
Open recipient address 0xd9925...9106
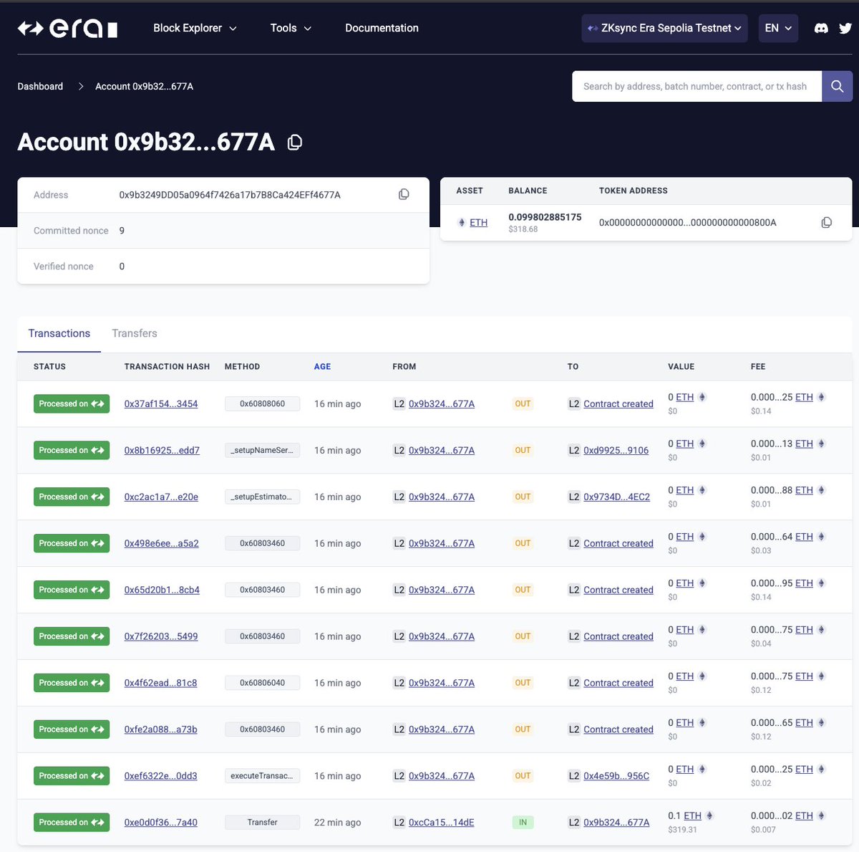pos(616,451)
